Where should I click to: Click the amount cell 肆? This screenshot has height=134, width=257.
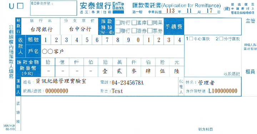(148, 71)
